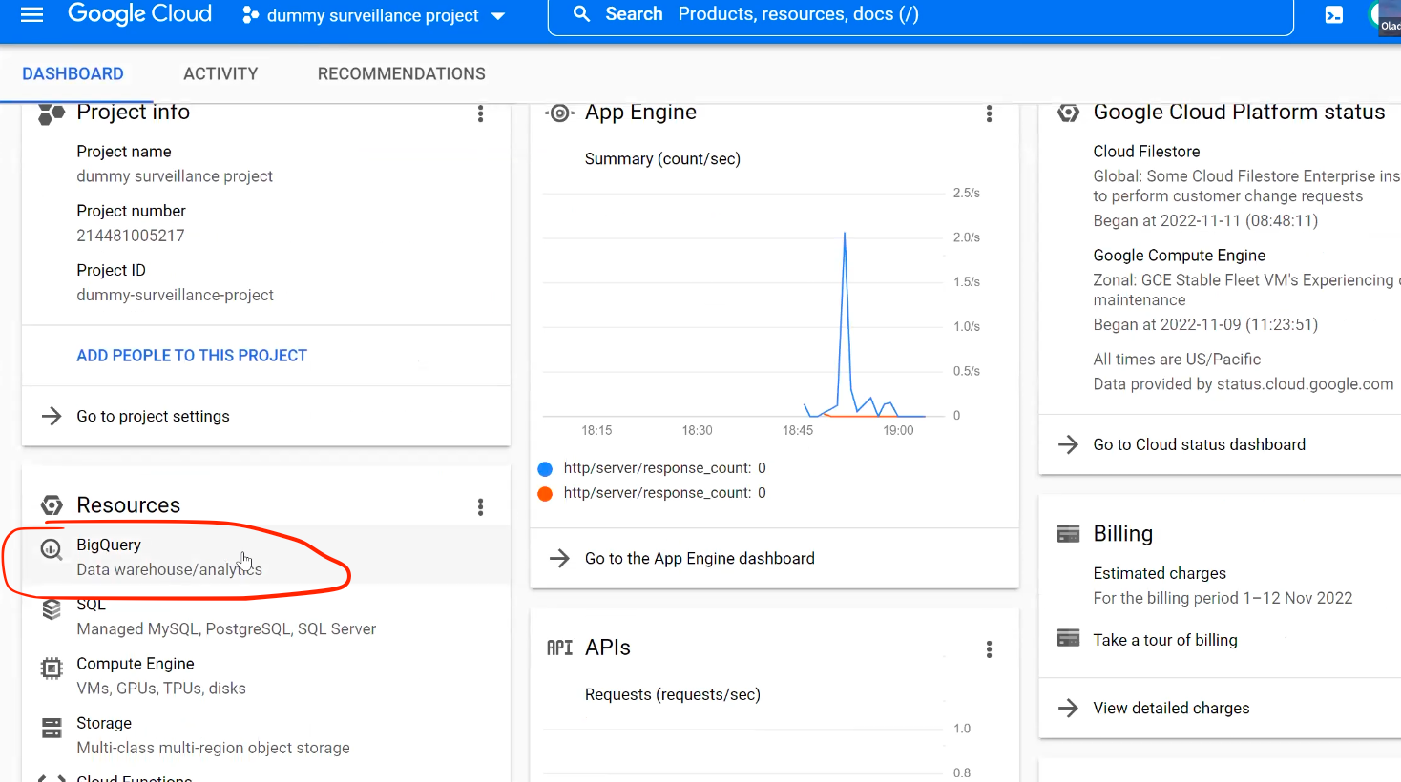Click the BigQuery magnifier icon
Viewport: 1401px width, 782px height.
pos(52,548)
